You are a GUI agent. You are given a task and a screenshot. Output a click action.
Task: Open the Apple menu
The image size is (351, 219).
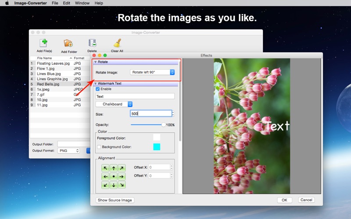click(7, 3)
